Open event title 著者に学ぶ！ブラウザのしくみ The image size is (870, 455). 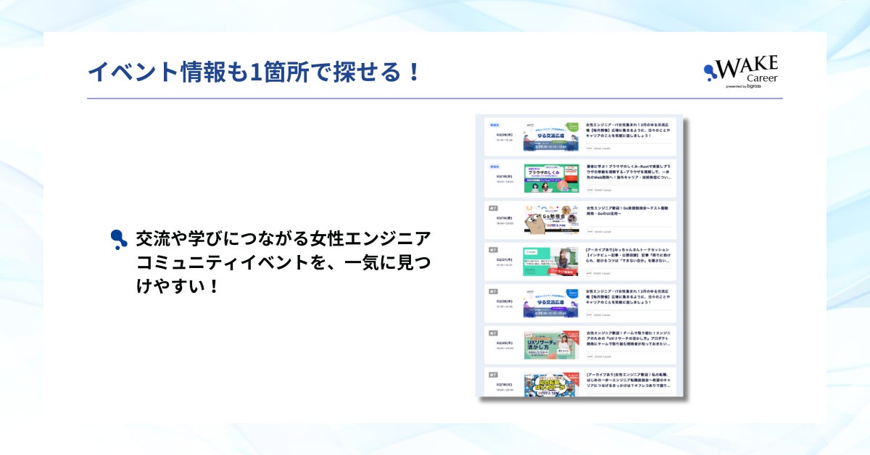point(628,171)
